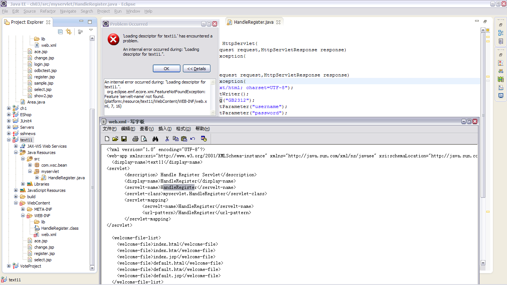Click the Print icon in WordPad
507x285 pixels.
point(135,139)
